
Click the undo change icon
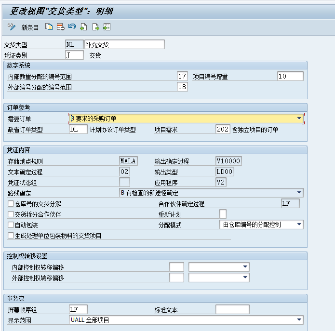coord(72,27)
